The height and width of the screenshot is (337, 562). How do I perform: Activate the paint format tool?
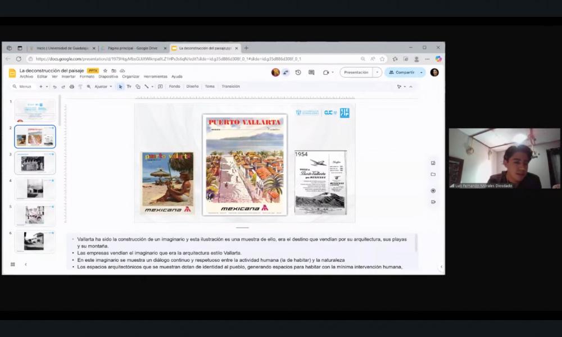point(80,86)
